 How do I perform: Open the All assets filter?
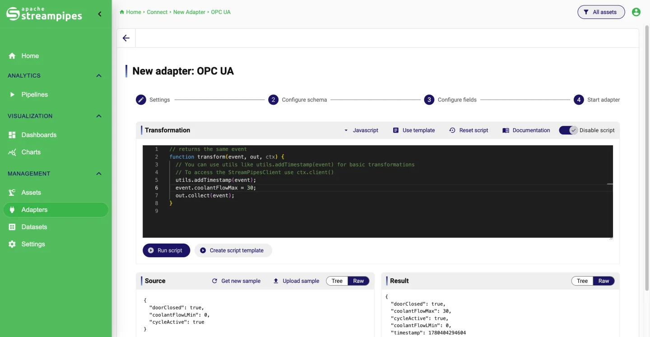[x=601, y=12]
